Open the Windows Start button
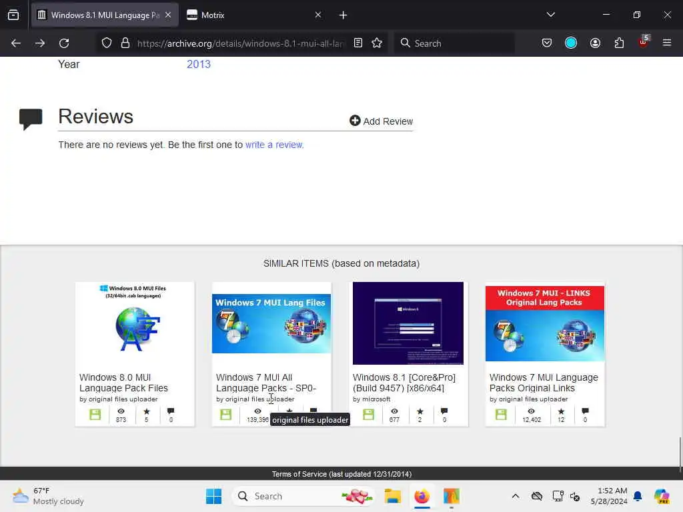Image resolution: width=683 pixels, height=512 pixels. 214,496
